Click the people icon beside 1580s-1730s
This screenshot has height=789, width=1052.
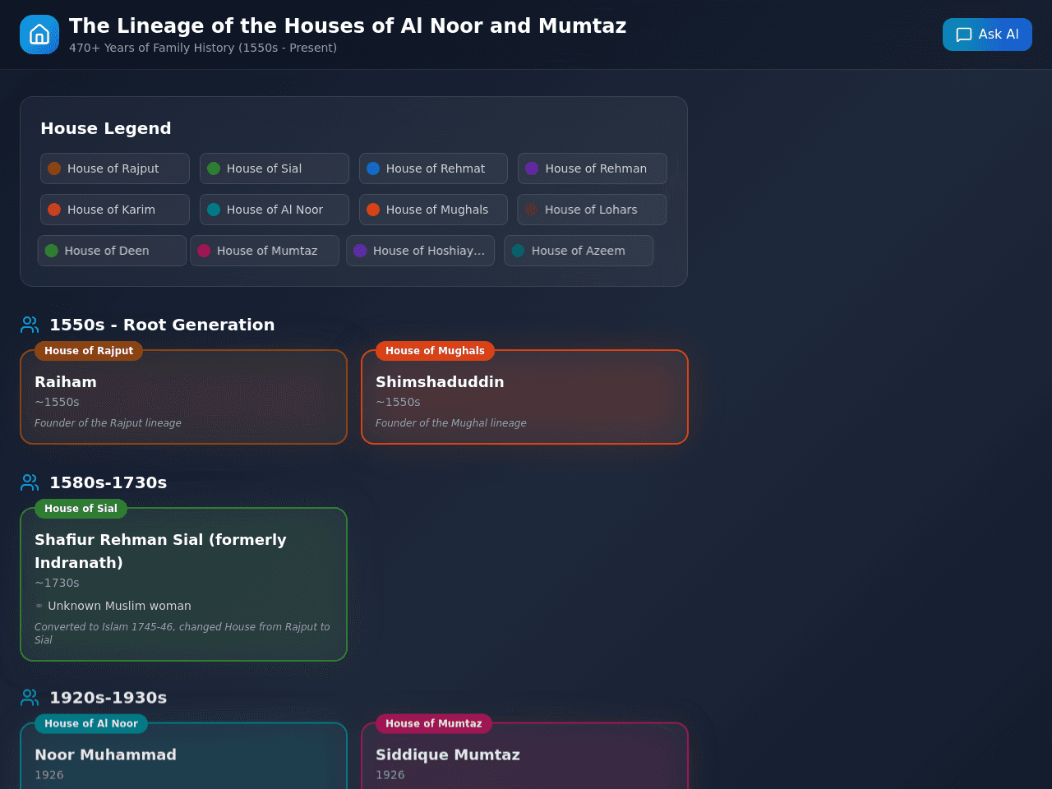(30, 482)
